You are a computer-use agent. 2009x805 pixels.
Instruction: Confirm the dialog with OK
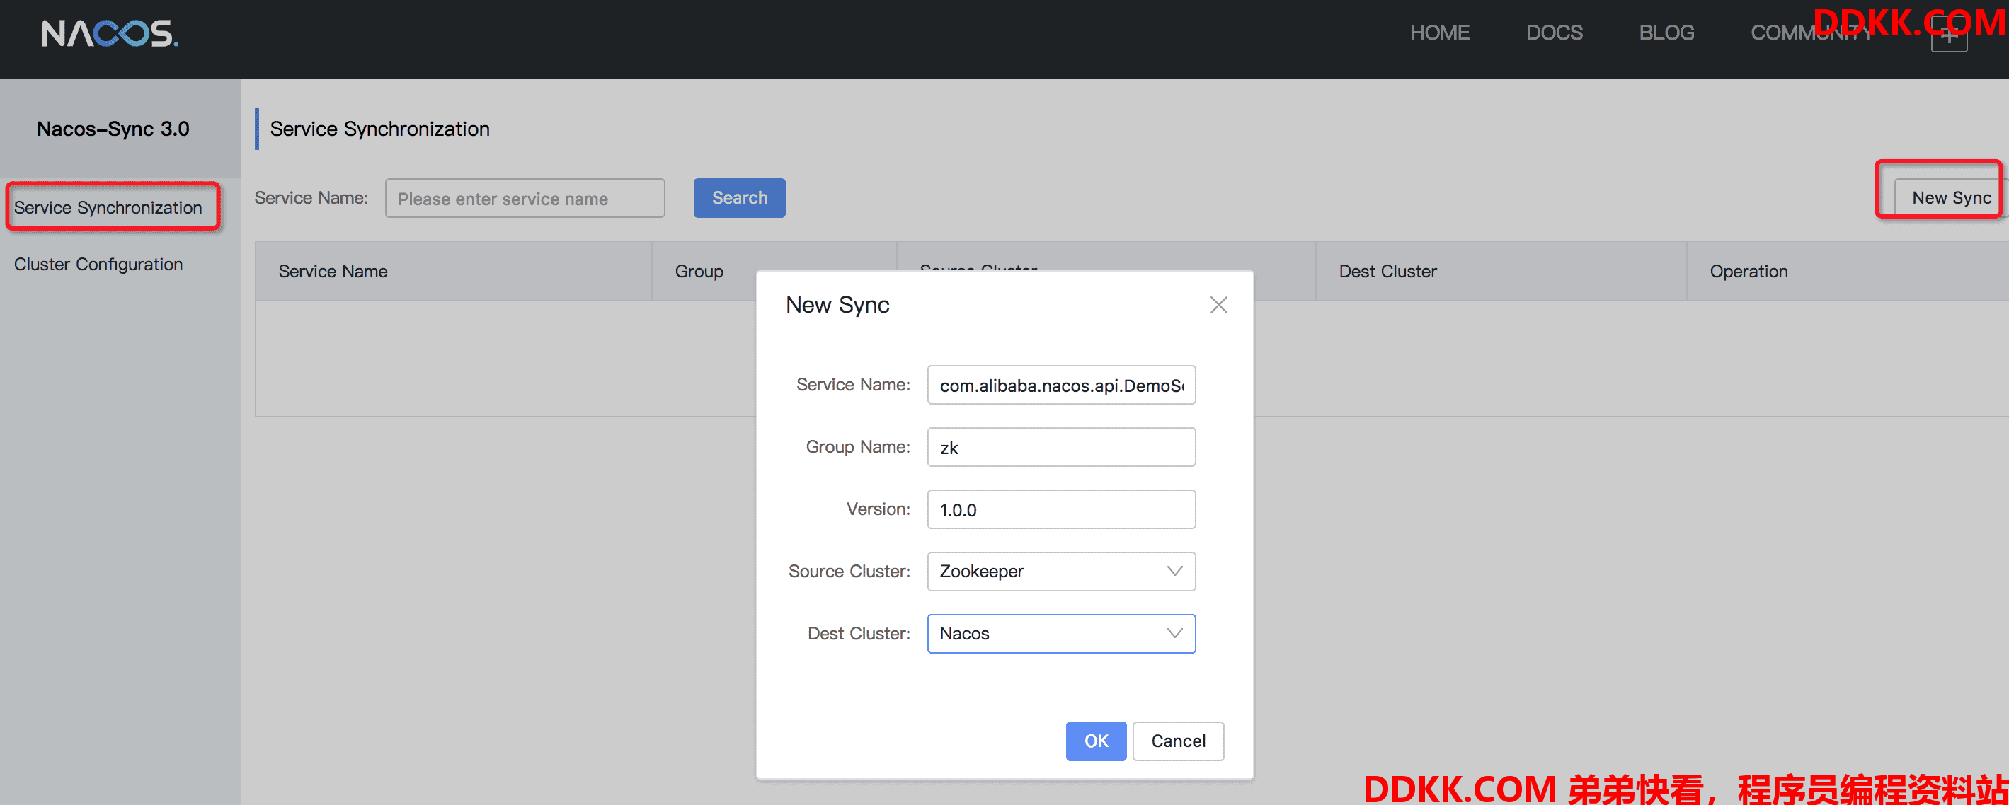pyautogui.click(x=1095, y=741)
